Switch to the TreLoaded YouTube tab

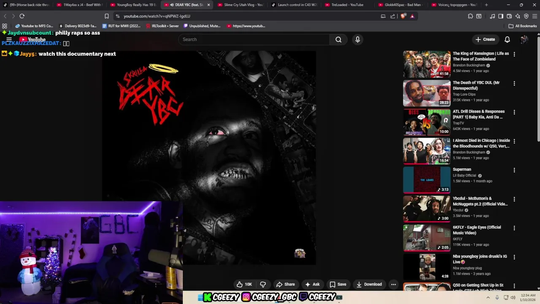point(347,5)
